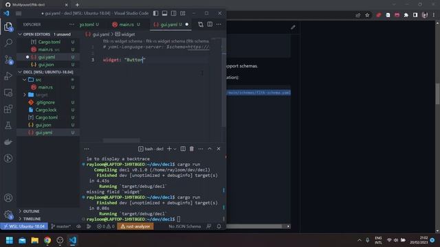Open errors and warnings count
The image size is (440, 247).
pyautogui.click(x=105, y=226)
